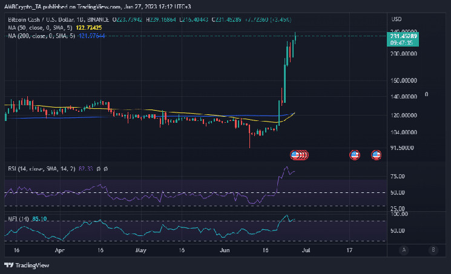Click the Jul label on time axis
The image size is (451, 274).
[305, 249]
